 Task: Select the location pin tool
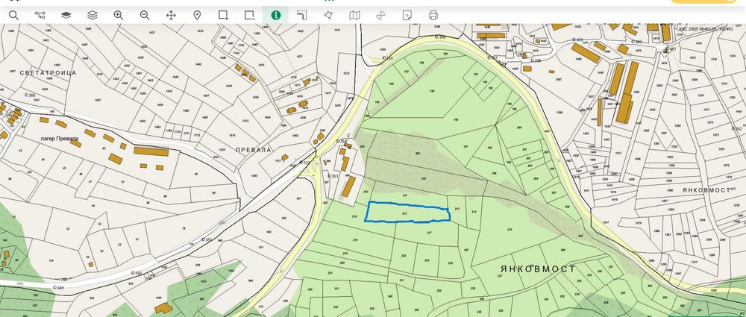point(197,15)
